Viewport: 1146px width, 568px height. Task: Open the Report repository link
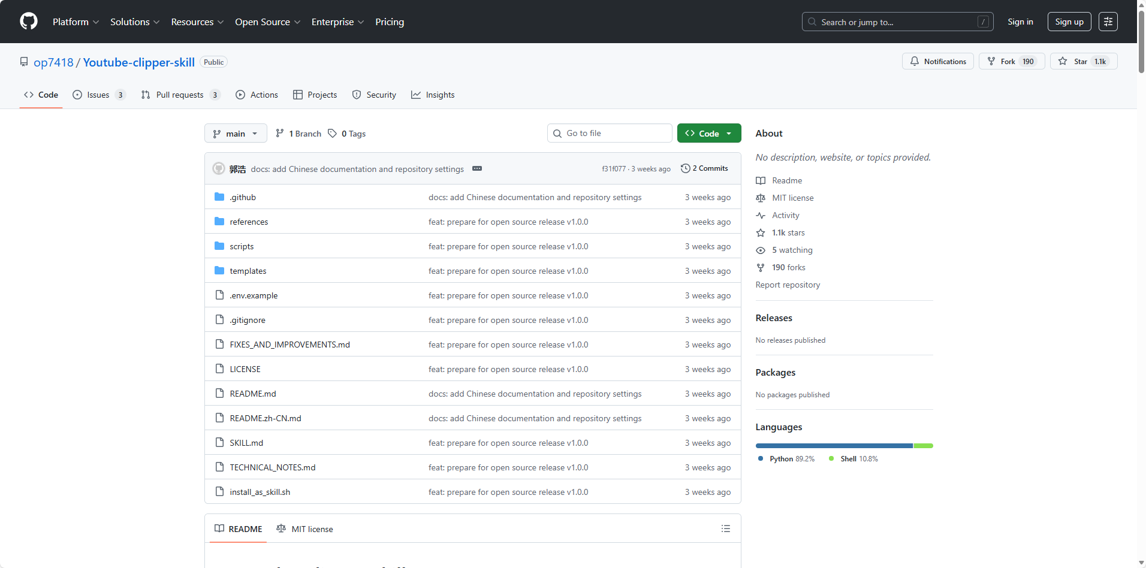click(x=788, y=285)
